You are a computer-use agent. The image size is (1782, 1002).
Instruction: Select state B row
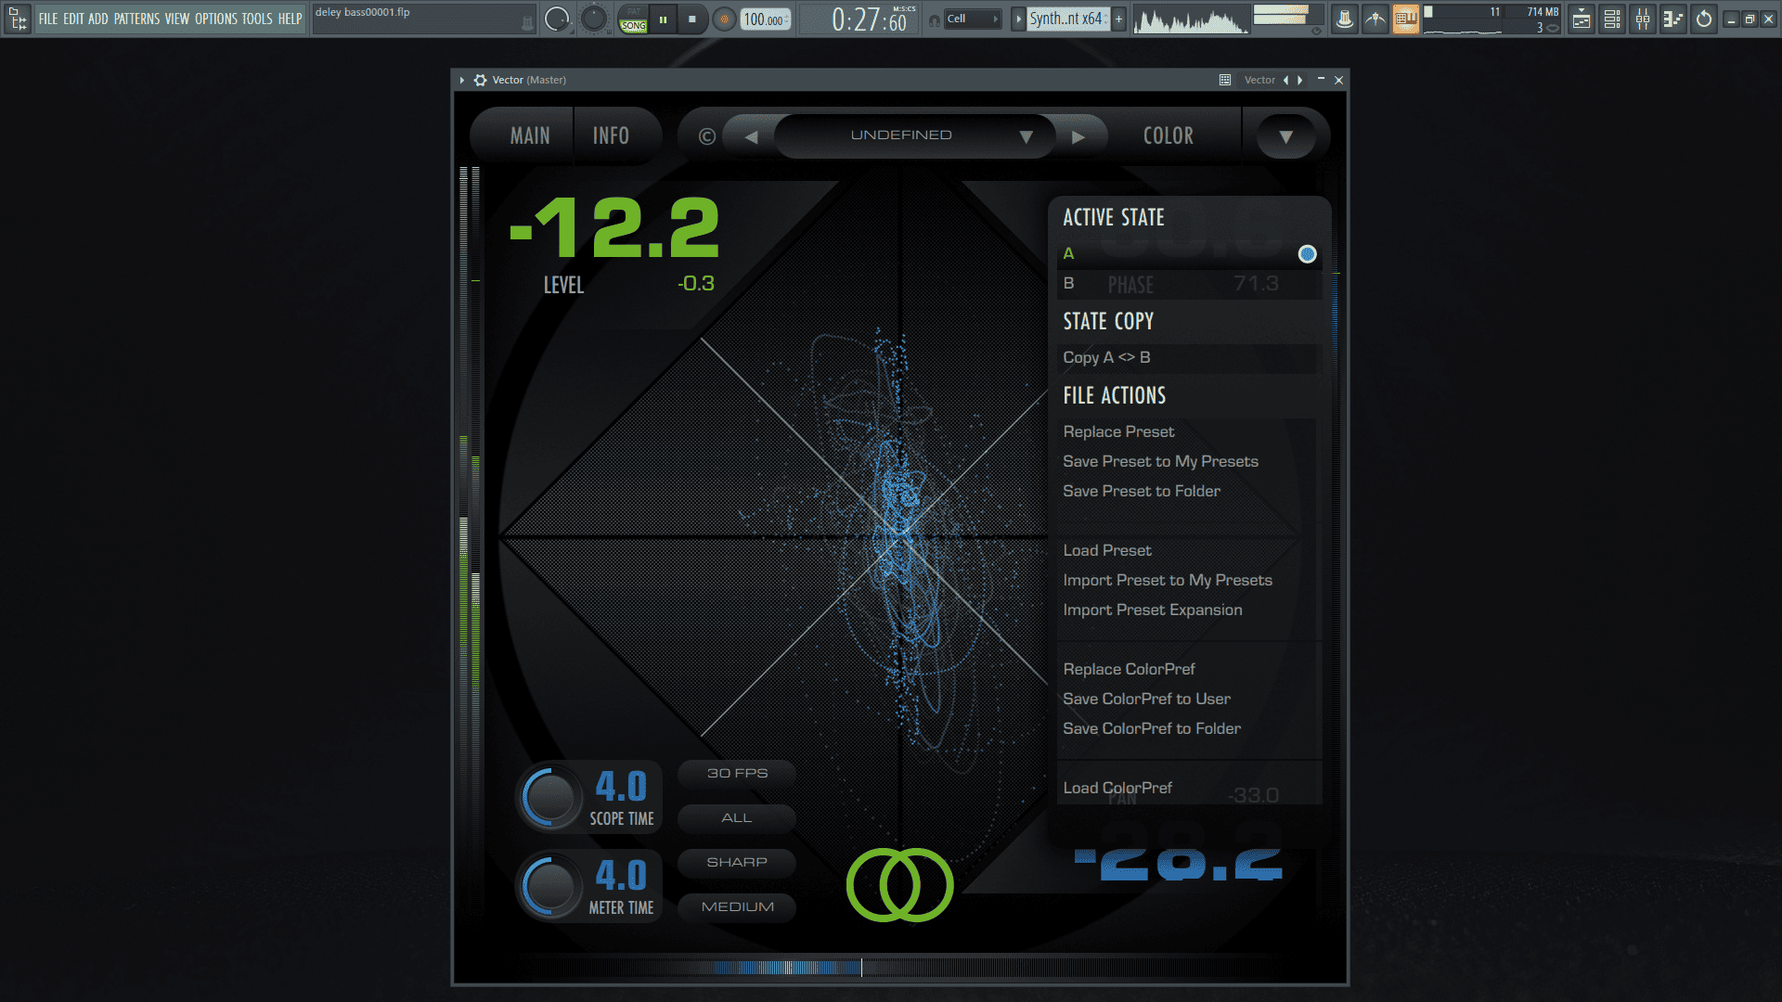tap(1190, 284)
